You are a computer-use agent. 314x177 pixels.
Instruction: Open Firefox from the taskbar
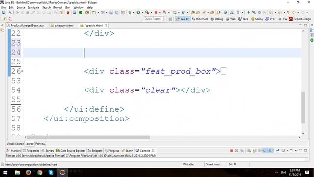(28, 172)
